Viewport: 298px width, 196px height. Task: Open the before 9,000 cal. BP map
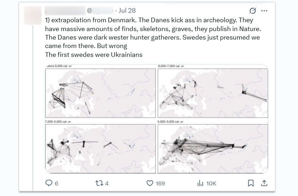(x=101, y=93)
